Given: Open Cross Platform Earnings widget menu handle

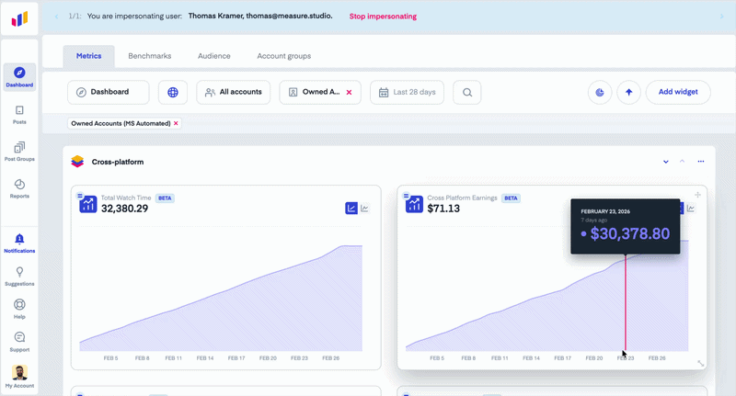Looking at the screenshot, I should click(406, 196).
